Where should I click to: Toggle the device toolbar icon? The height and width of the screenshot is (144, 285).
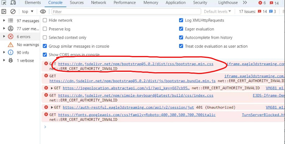tap(13, 2)
